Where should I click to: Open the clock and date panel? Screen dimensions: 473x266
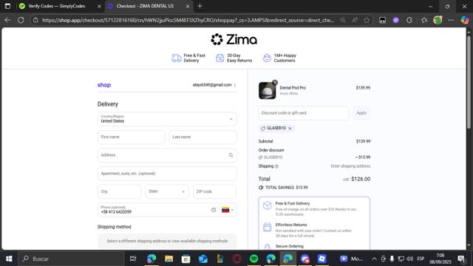point(440,259)
